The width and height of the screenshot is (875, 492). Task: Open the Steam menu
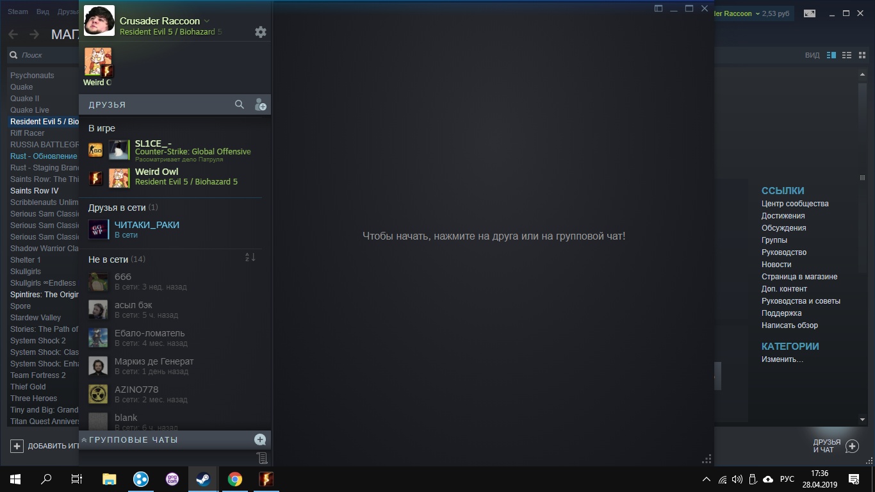pyautogui.click(x=18, y=12)
